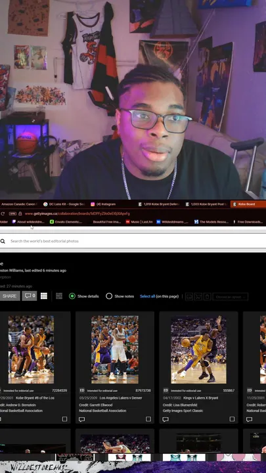Open Wildestdreams Behance bookmark
The image size is (266, 473).
[172, 222]
